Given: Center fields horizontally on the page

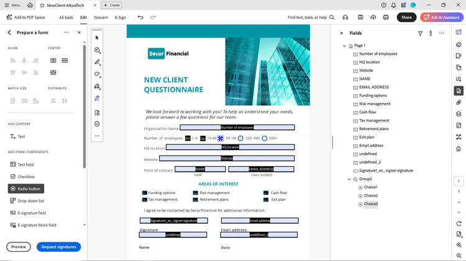Looking at the screenshot, I should pos(65,61).
